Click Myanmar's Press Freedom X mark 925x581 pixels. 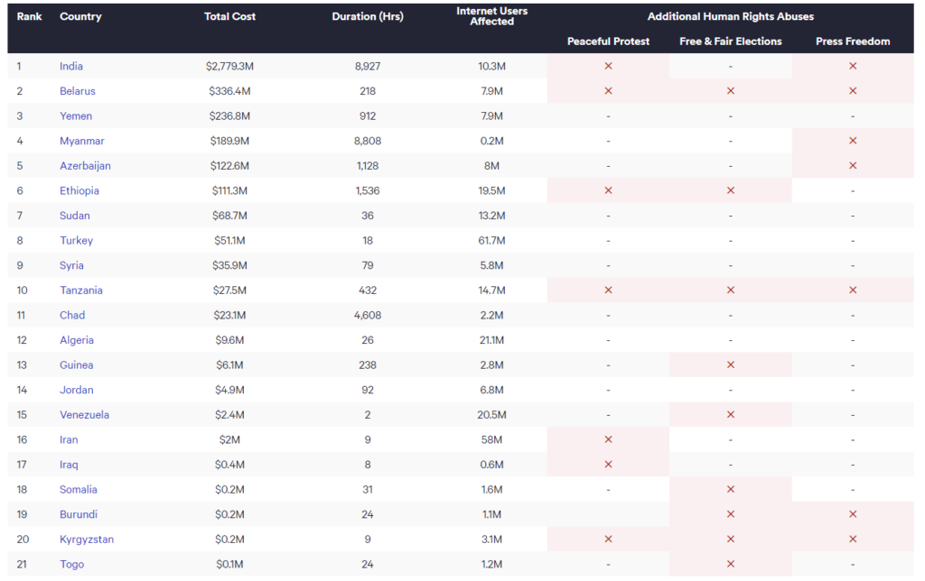pos(853,141)
